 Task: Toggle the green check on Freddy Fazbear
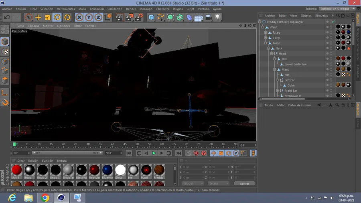coord(333,22)
